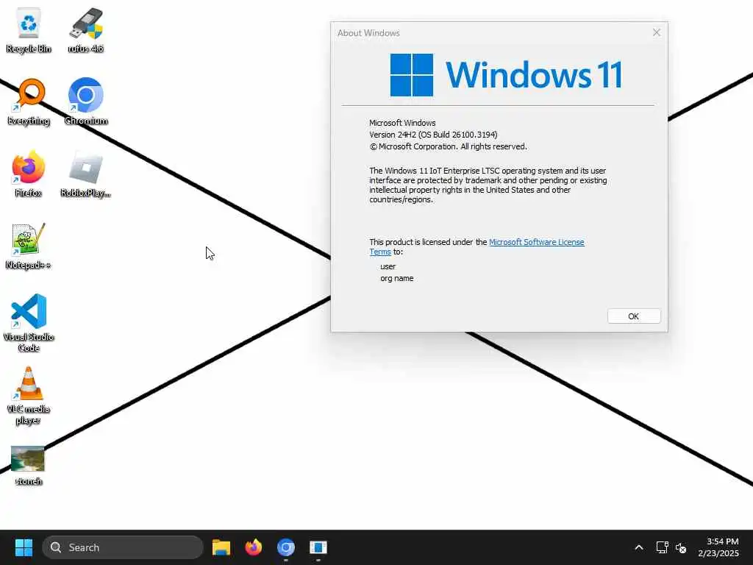The width and height of the screenshot is (753, 565).
Task: Select the Visual Studio Code shortcut
Action: point(29,323)
